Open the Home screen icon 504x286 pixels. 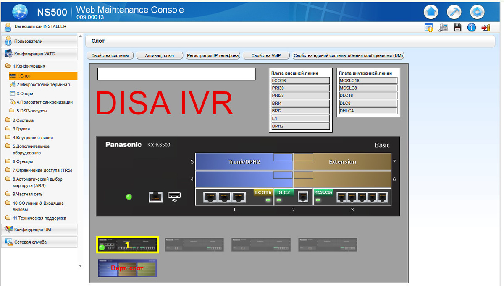click(x=431, y=12)
